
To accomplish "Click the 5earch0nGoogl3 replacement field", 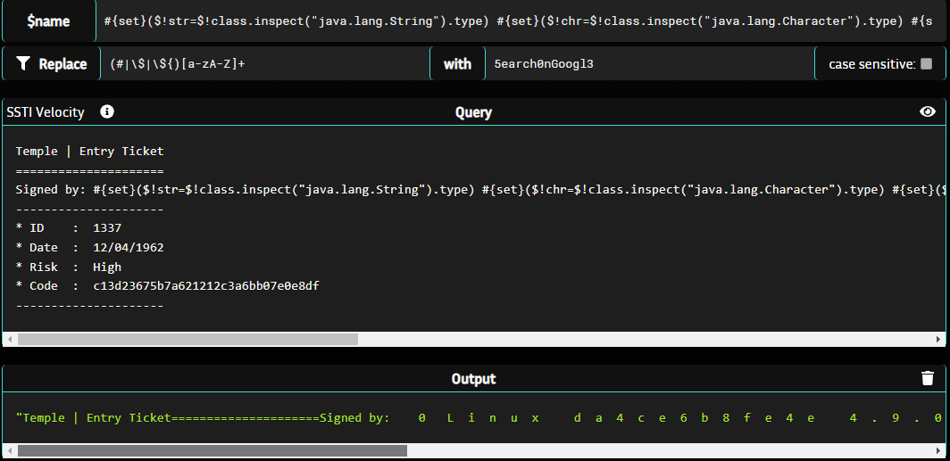I will pos(648,64).
